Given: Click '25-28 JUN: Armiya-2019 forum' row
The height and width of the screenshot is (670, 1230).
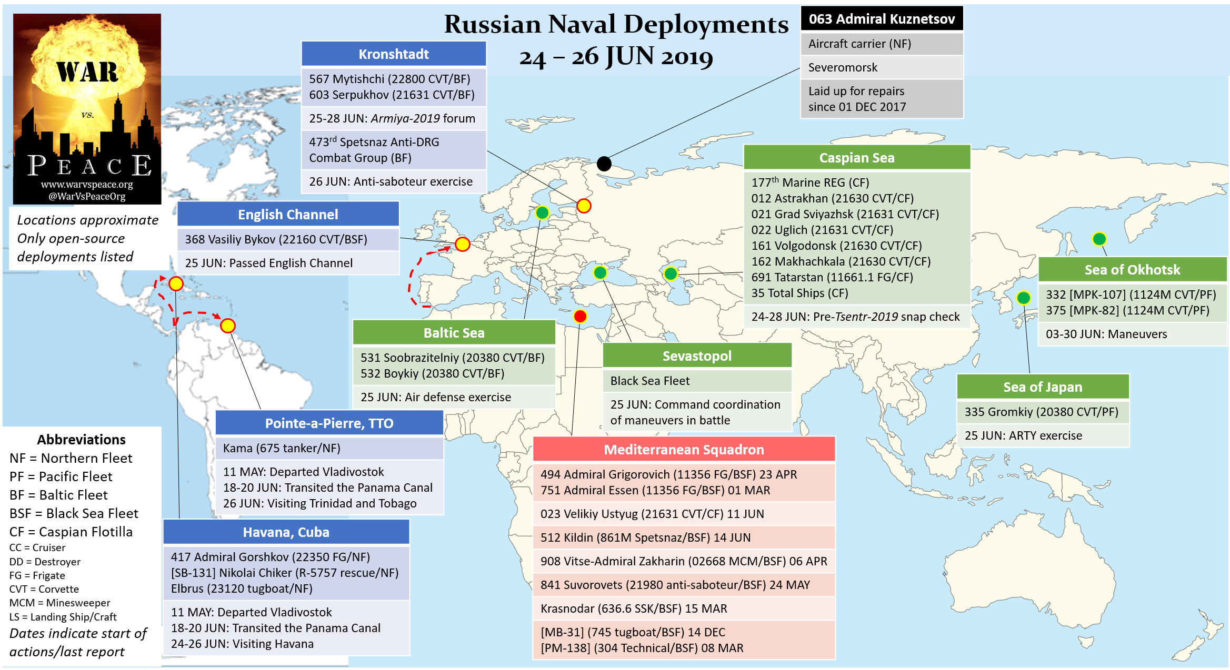Looking at the screenshot, I should pyautogui.click(x=394, y=118).
